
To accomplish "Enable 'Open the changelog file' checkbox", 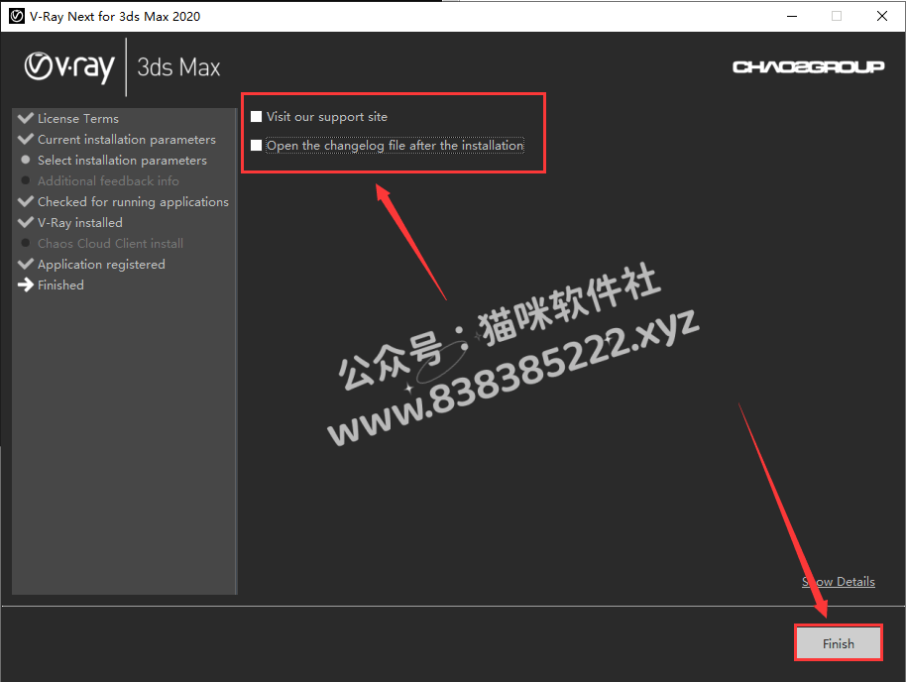I will (257, 145).
